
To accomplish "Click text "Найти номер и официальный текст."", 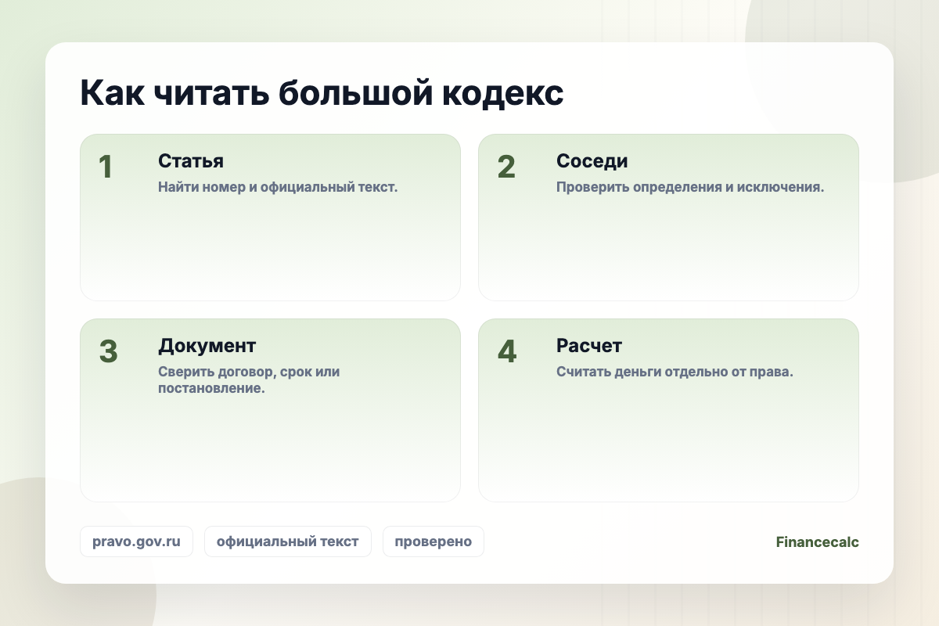I will [x=279, y=188].
